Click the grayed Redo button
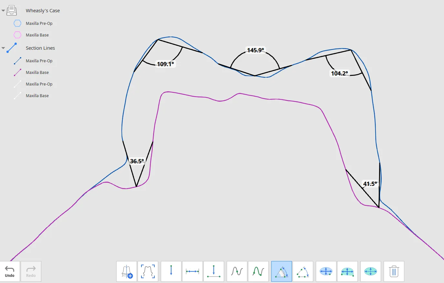 [31, 271]
